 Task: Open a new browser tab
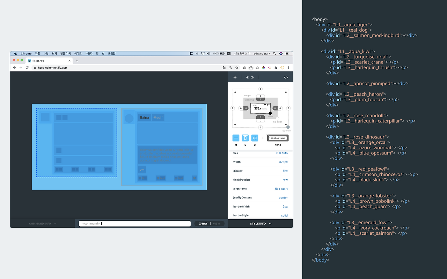pyautogui.click(x=77, y=61)
